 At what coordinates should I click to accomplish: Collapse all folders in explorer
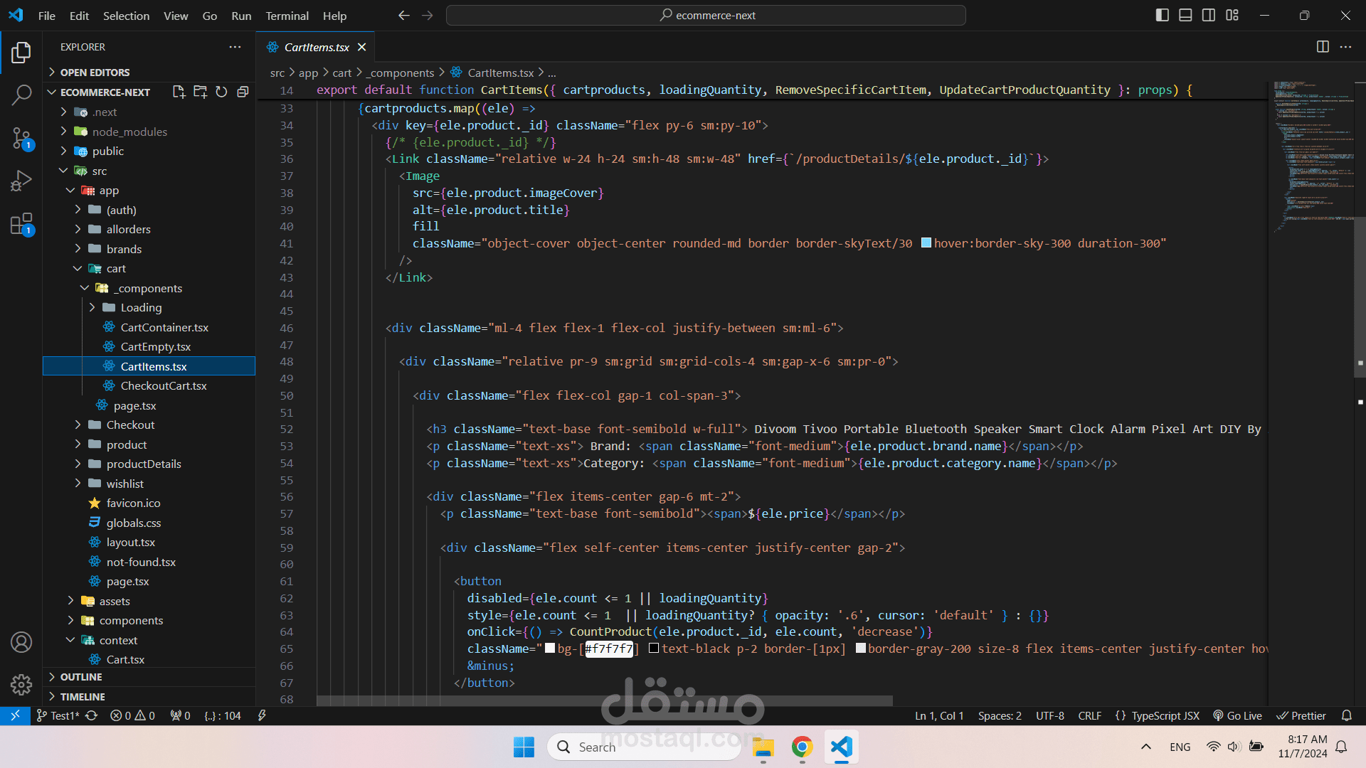[243, 92]
